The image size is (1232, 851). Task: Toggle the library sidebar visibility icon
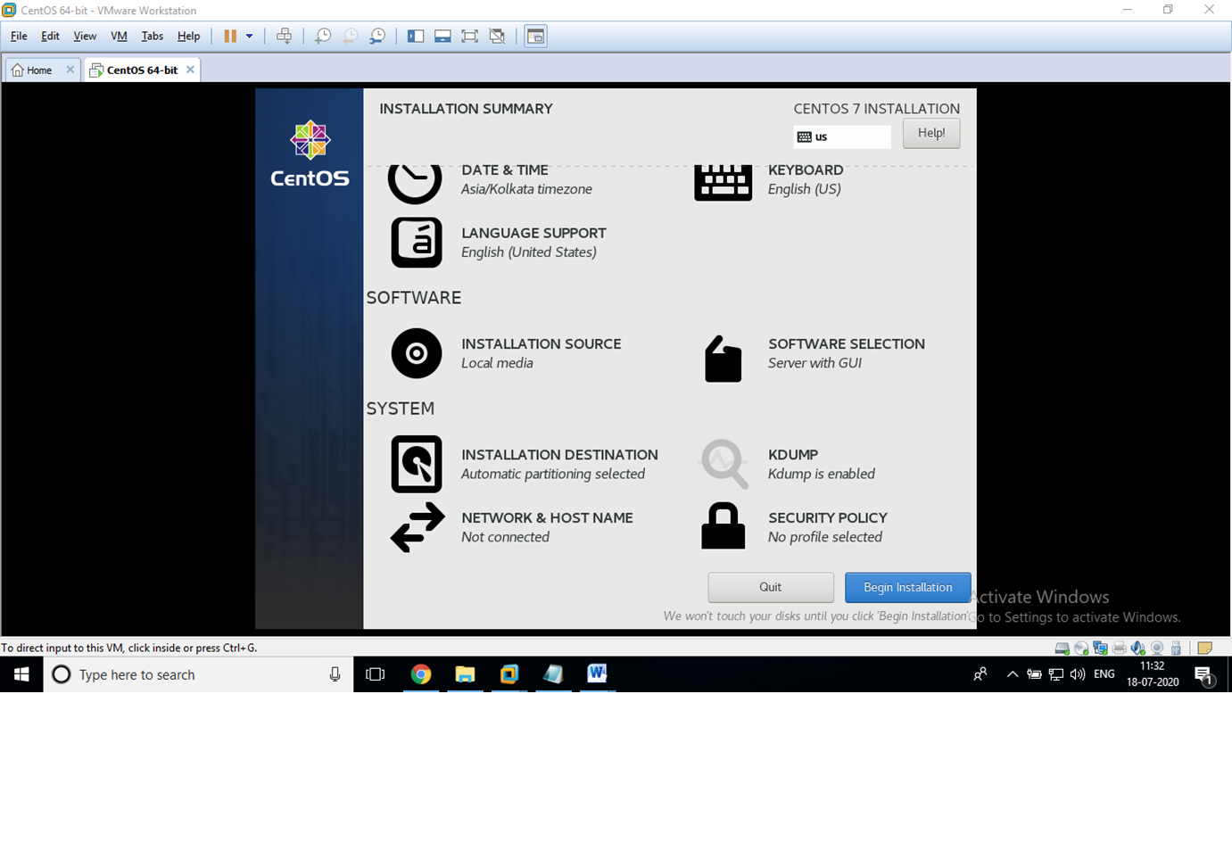416,36
